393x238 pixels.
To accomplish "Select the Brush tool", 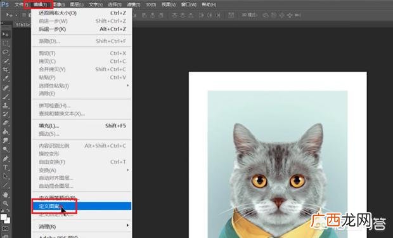I will click(x=5, y=96).
